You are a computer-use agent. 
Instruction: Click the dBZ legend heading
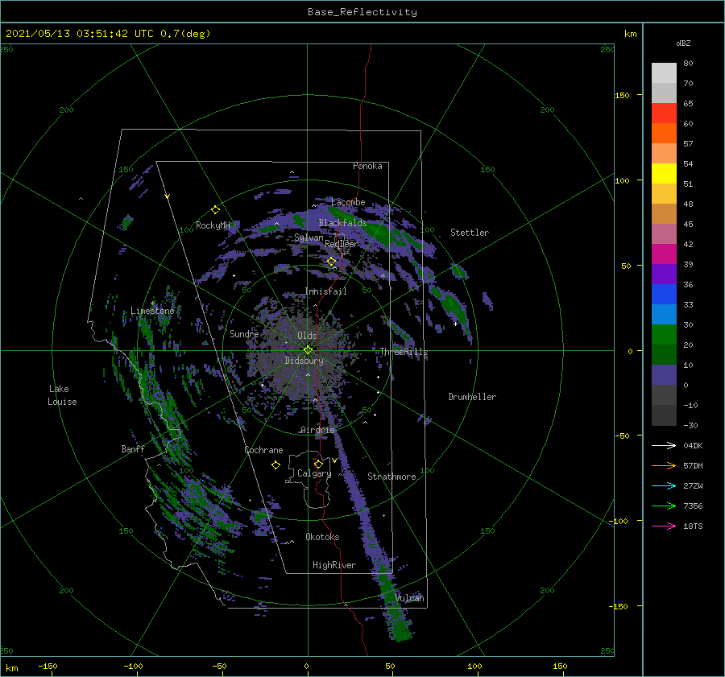[x=683, y=43]
